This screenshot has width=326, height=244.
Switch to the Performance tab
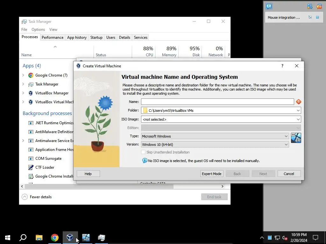coord(53,37)
